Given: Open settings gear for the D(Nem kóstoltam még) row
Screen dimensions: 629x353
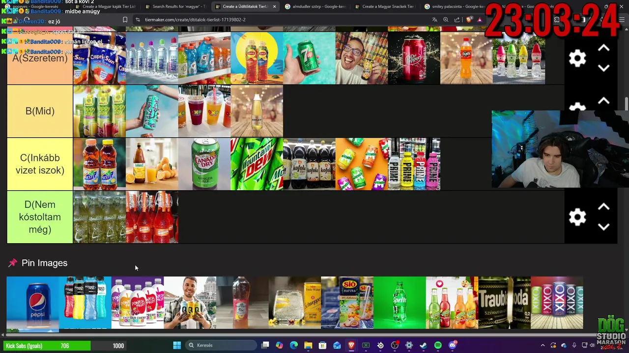Looking at the screenshot, I should (577, 217).
